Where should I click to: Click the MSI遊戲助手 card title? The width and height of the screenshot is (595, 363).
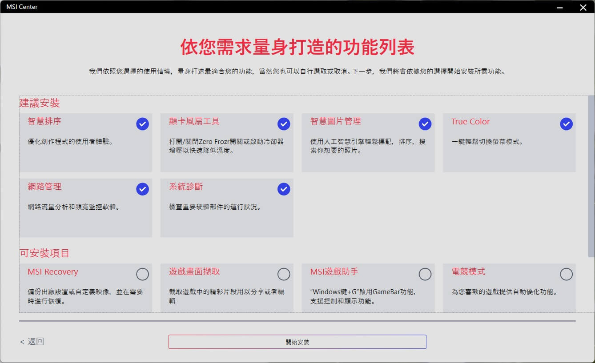coord(334,271)
